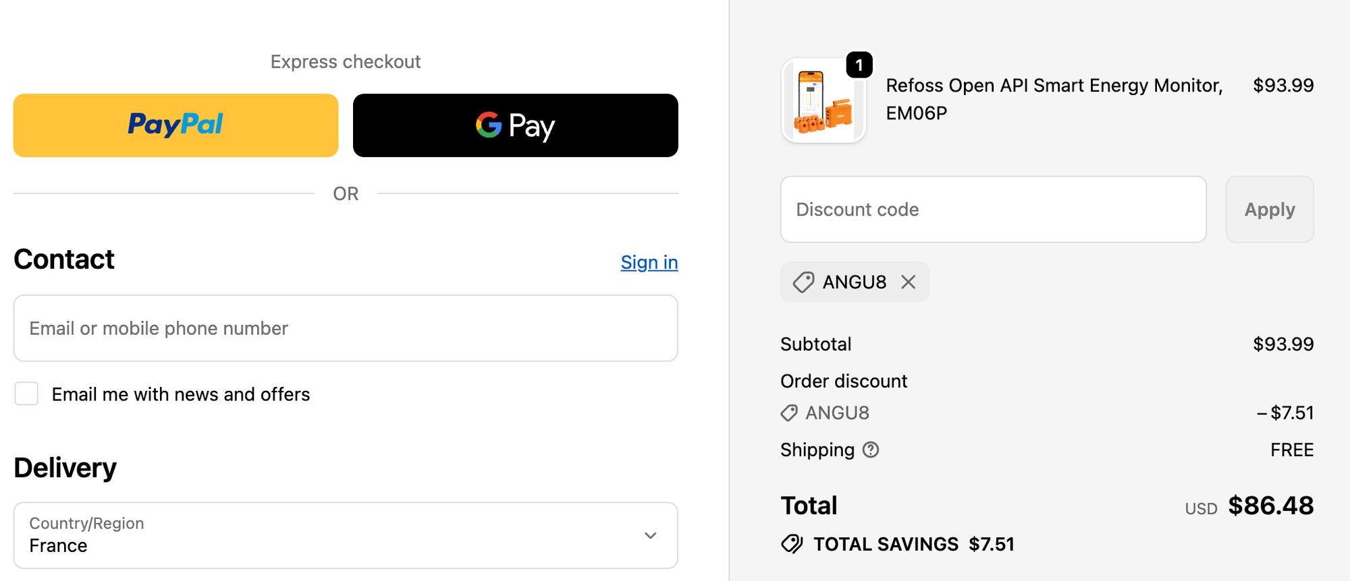Click the Delivery section heading
The height and width of the screenshot is (581, 1350).
pyautogui.click(x=65, y=468)
